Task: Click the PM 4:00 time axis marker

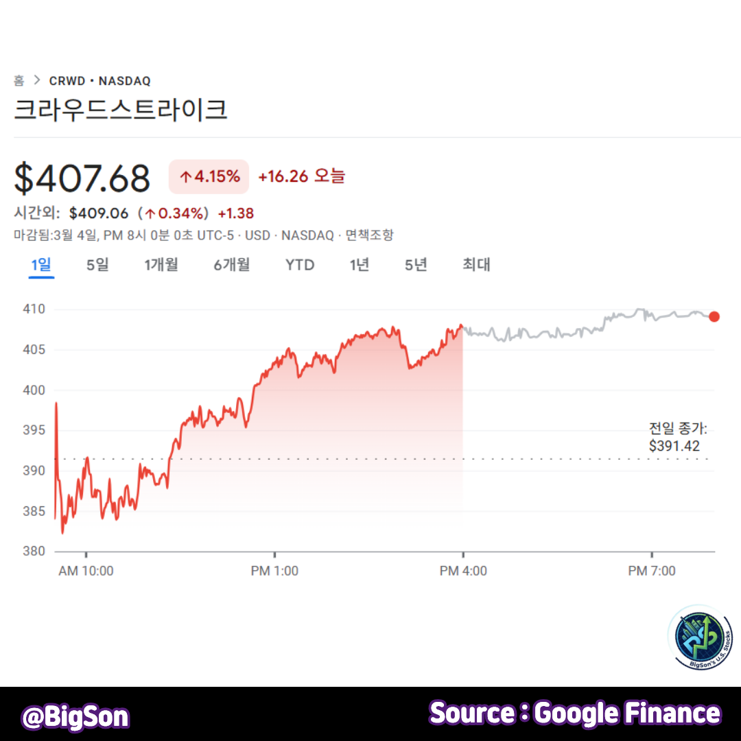Action: click(x=463, y=571)
